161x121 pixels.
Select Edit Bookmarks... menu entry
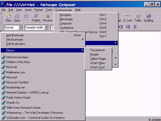[43, 44]
